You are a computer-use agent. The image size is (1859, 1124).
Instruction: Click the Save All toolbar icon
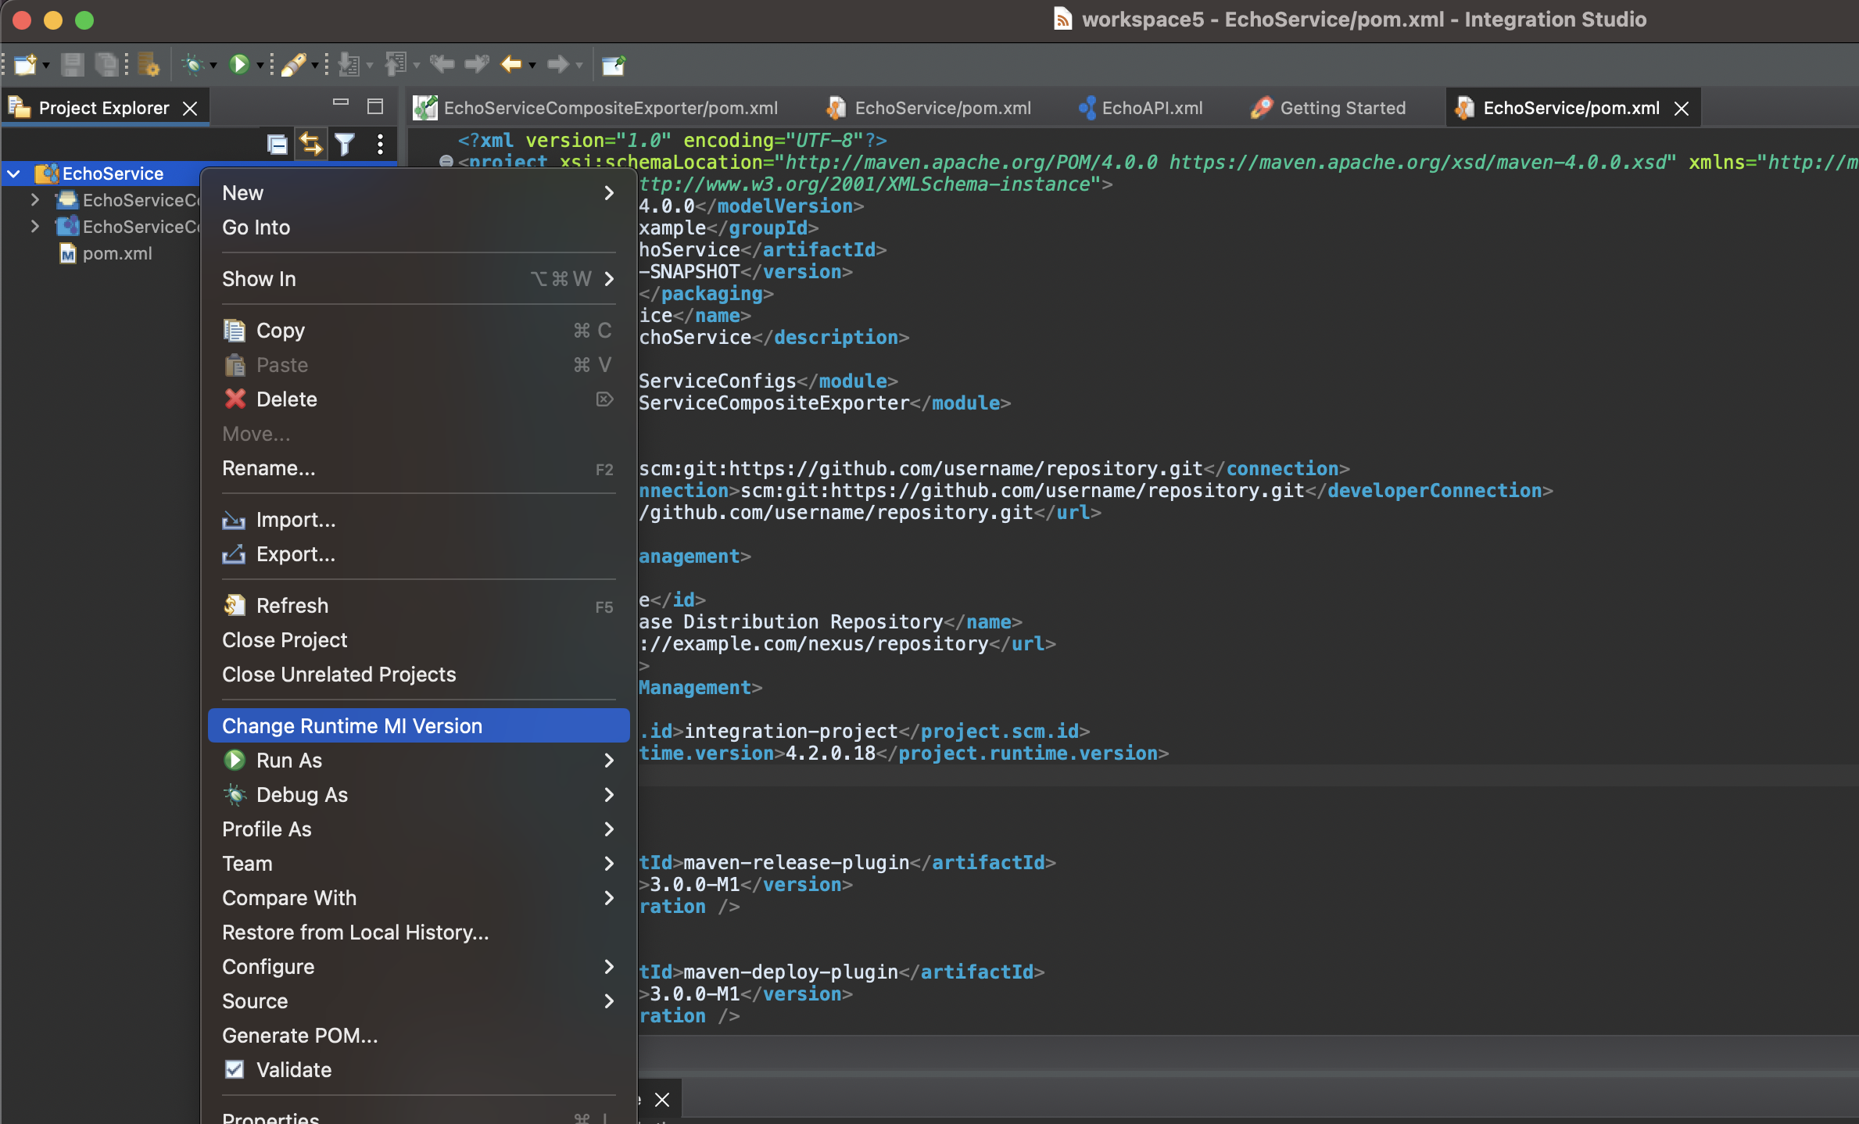[x=106, y=65]
